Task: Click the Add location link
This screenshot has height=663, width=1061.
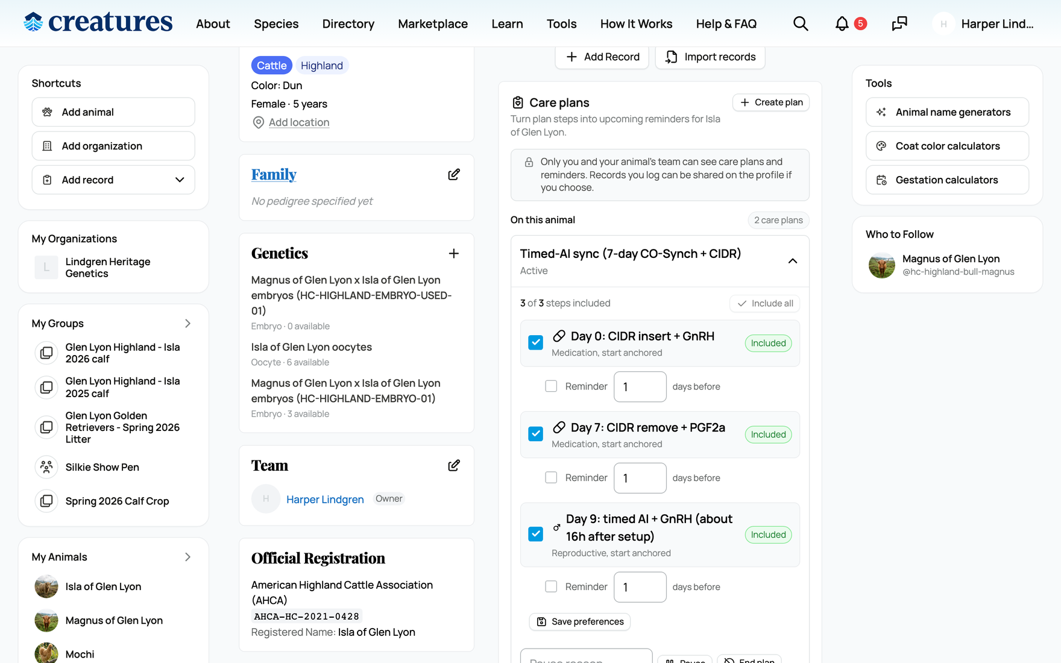Action: (x=299, y=122)
